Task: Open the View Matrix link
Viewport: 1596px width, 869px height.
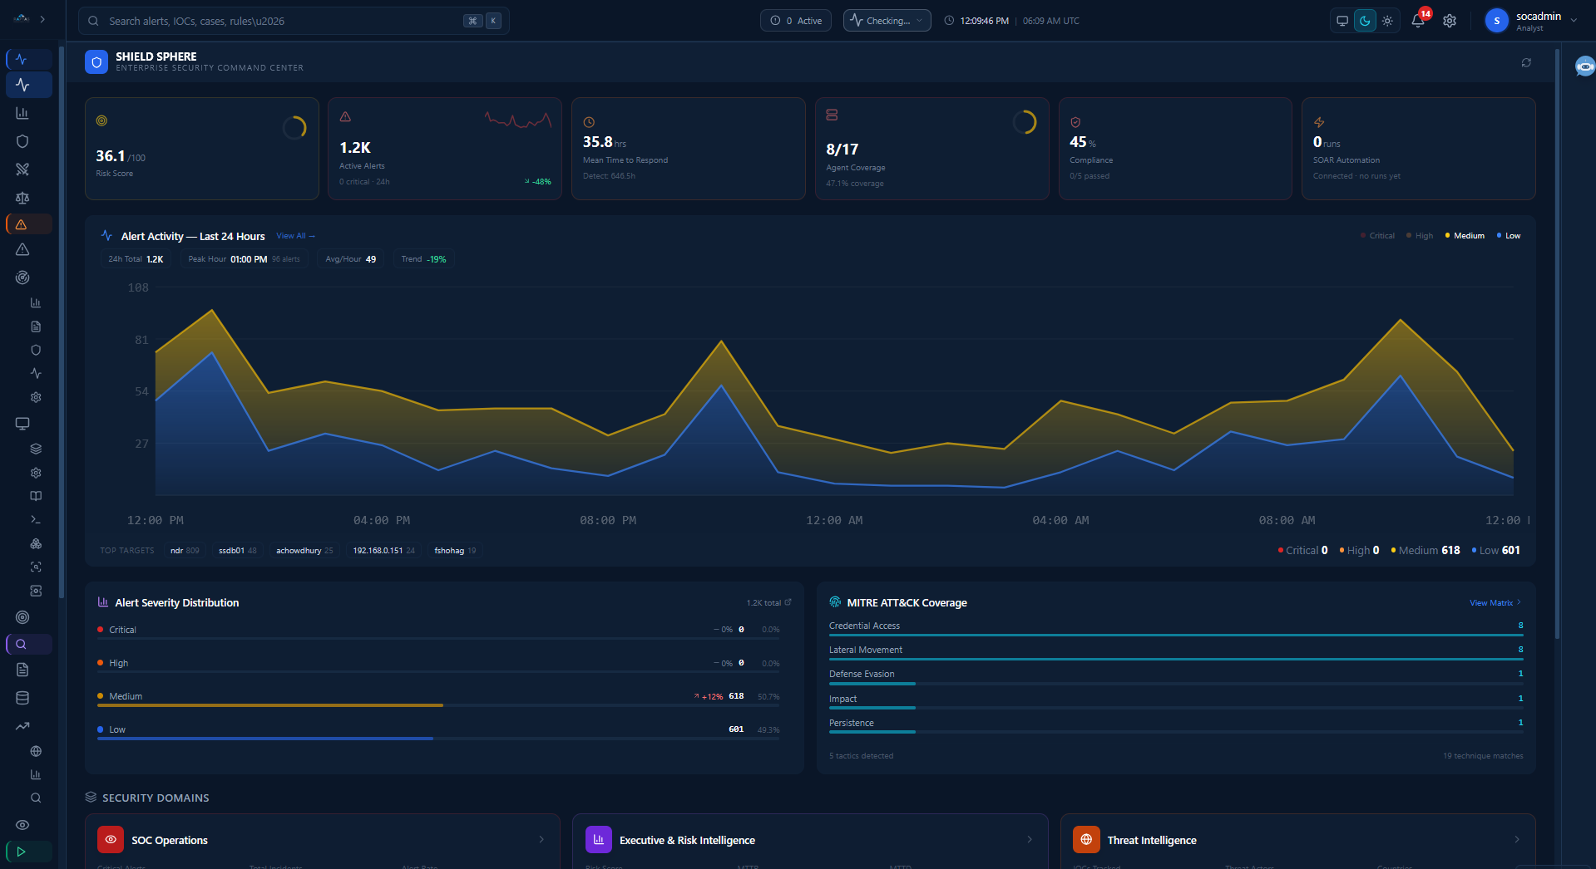Action: [1495, 603]
